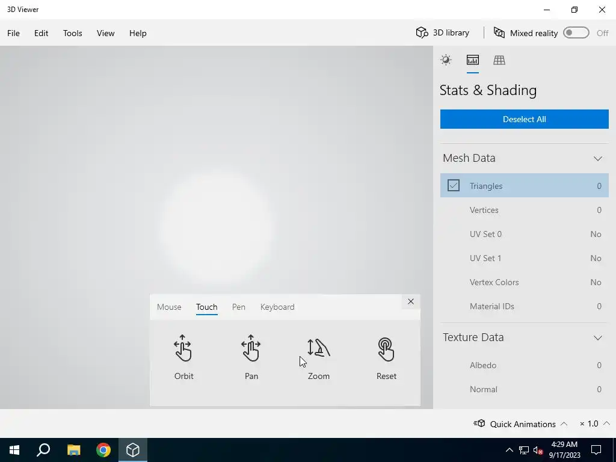Open the Grid & Views tab icon
Viewport: 616px width, 462px height.
(x=499, y=60)
